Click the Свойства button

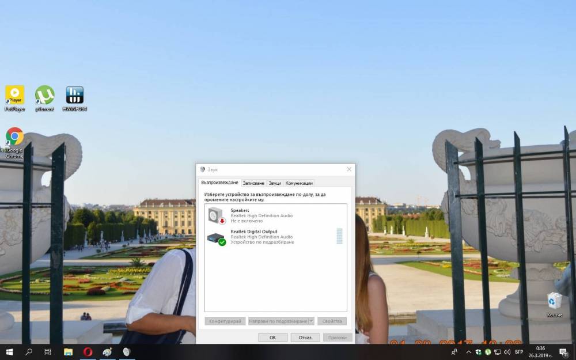332,321
